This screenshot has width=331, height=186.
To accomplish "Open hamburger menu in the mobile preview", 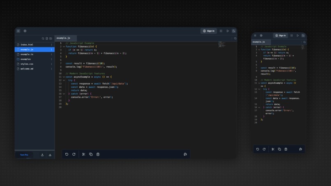I will tap(255, 35).
